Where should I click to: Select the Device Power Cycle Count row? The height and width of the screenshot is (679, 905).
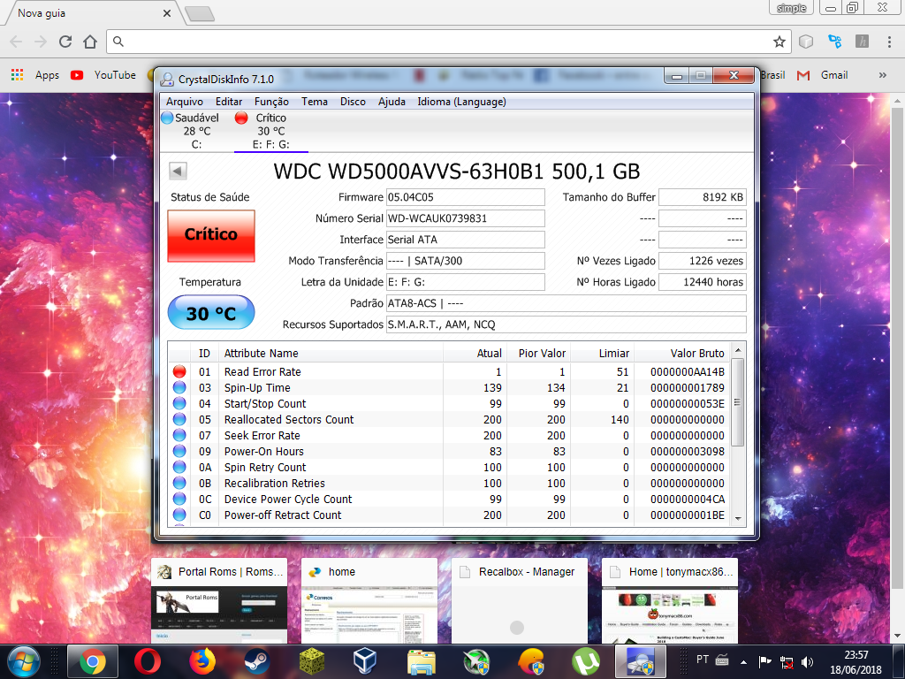click(449, 499)
